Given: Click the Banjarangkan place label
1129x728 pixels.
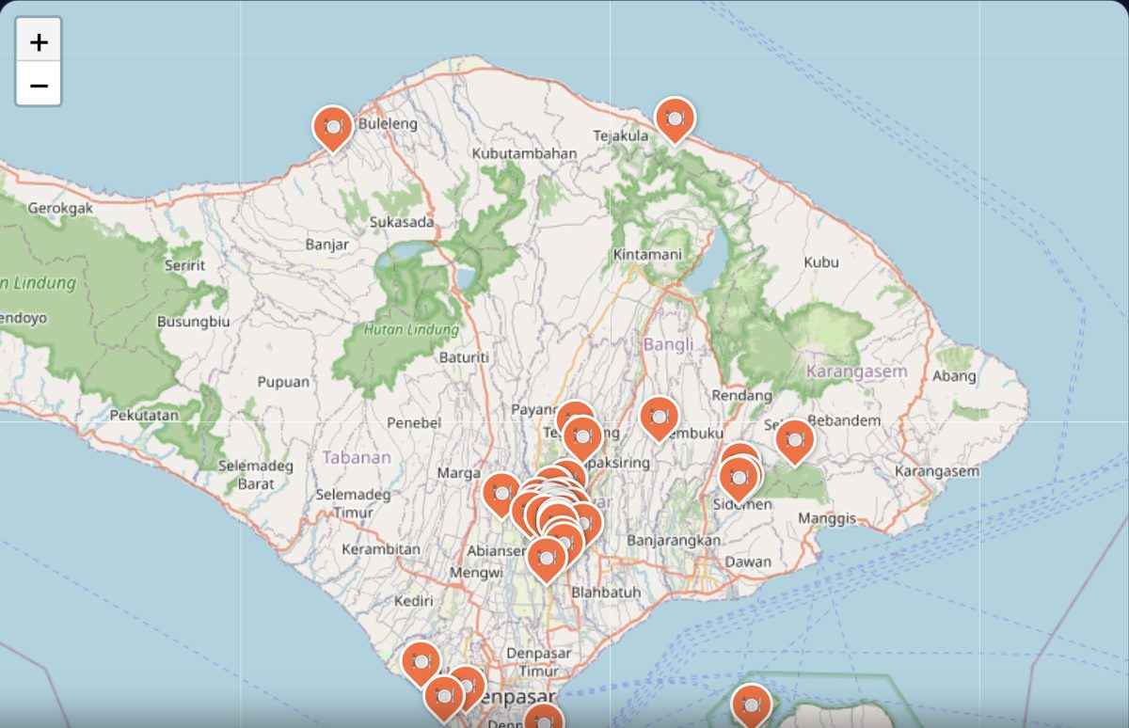Looking at the screenshot, I should pyautogui.click(x=674, y=540).
